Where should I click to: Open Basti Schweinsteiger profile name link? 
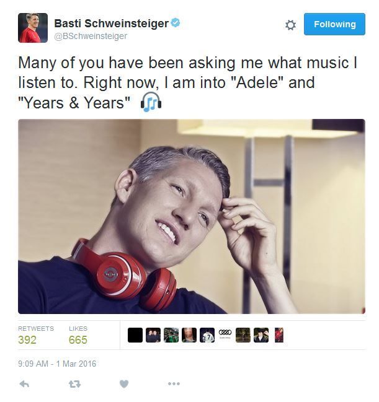(x=111, y=24)
